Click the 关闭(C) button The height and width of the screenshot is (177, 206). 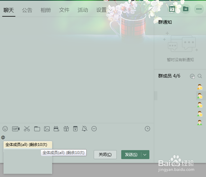coord(105,155)
